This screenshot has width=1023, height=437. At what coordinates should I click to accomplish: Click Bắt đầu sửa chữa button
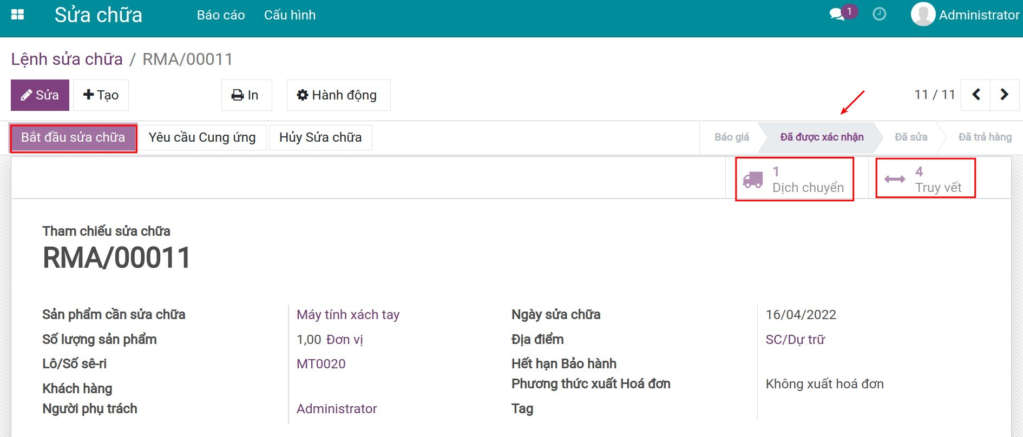[73, 137]
